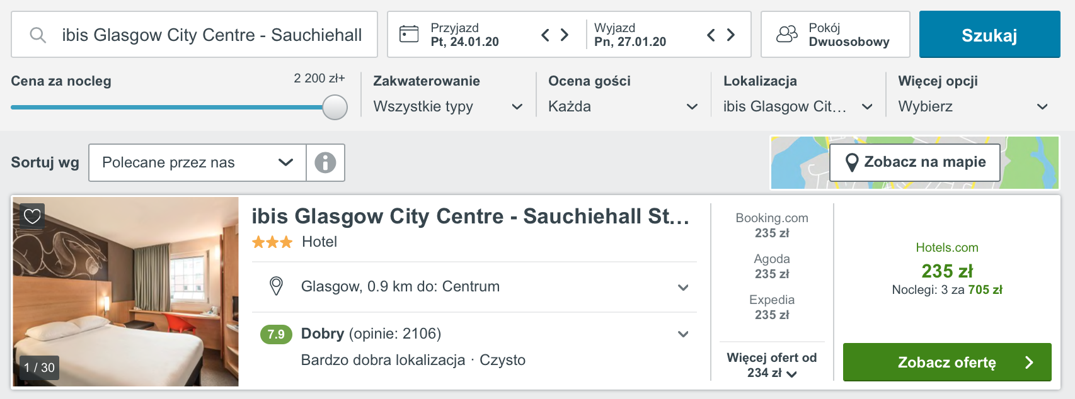1075x399 pixels.
Task: Click the Zobacz na mapie map button
Action: pyautogui.click(x=915, y=162)
